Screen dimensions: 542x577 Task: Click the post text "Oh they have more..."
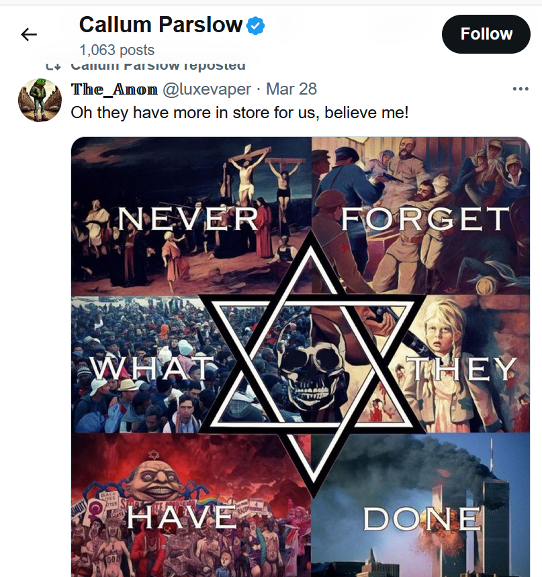(x=239, y=112)
